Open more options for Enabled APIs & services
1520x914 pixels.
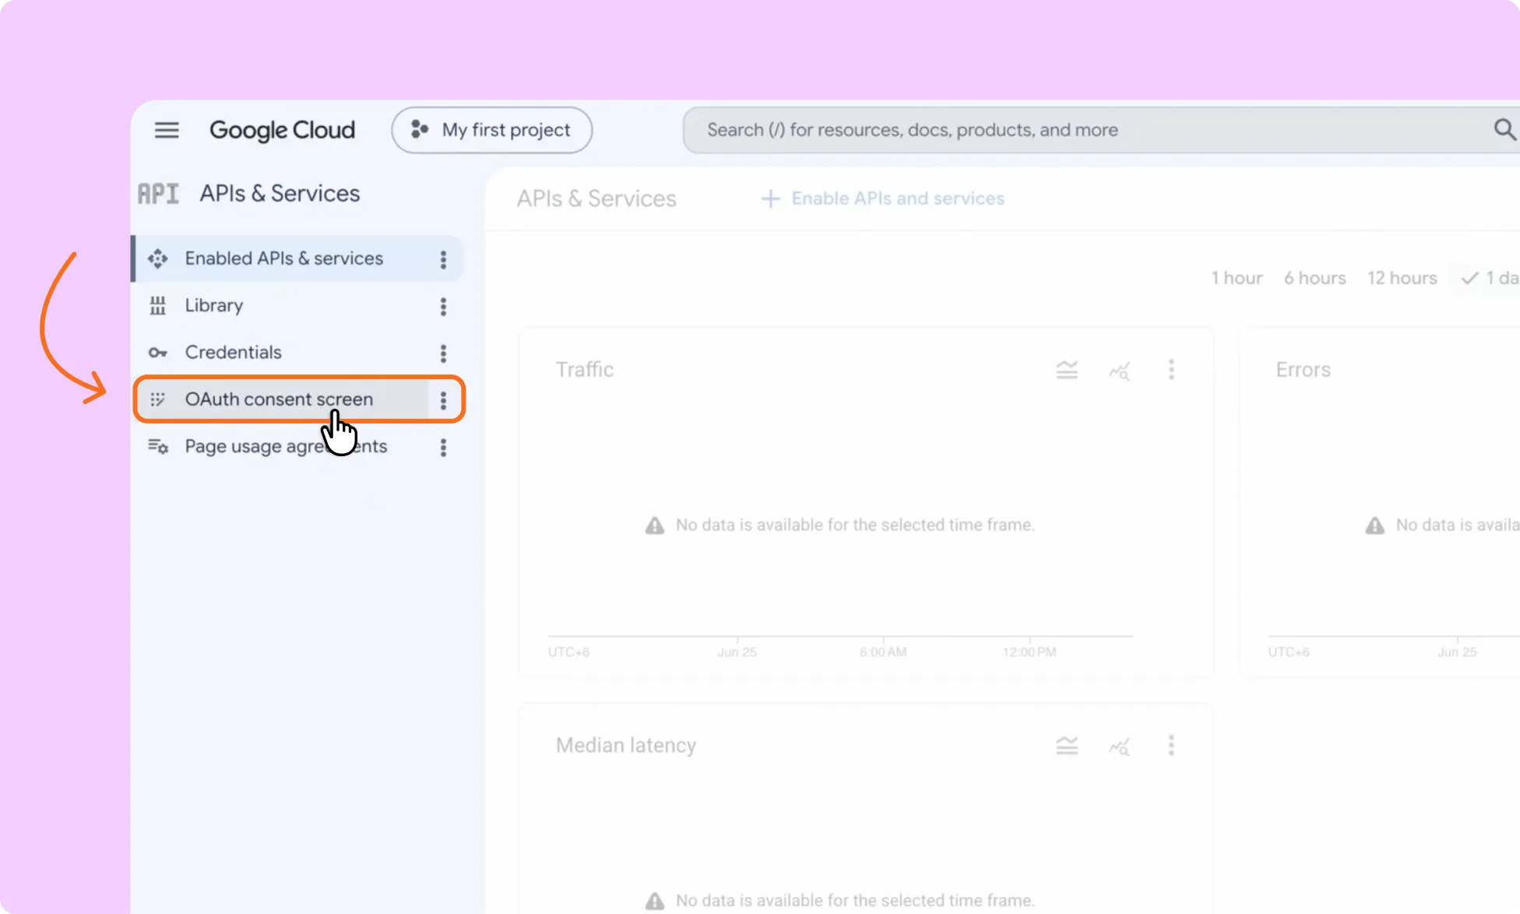443,259
